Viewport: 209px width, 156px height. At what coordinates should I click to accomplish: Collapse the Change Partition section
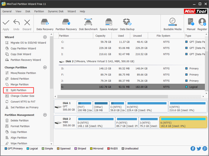pyautogui.click(x=45, y=67)
